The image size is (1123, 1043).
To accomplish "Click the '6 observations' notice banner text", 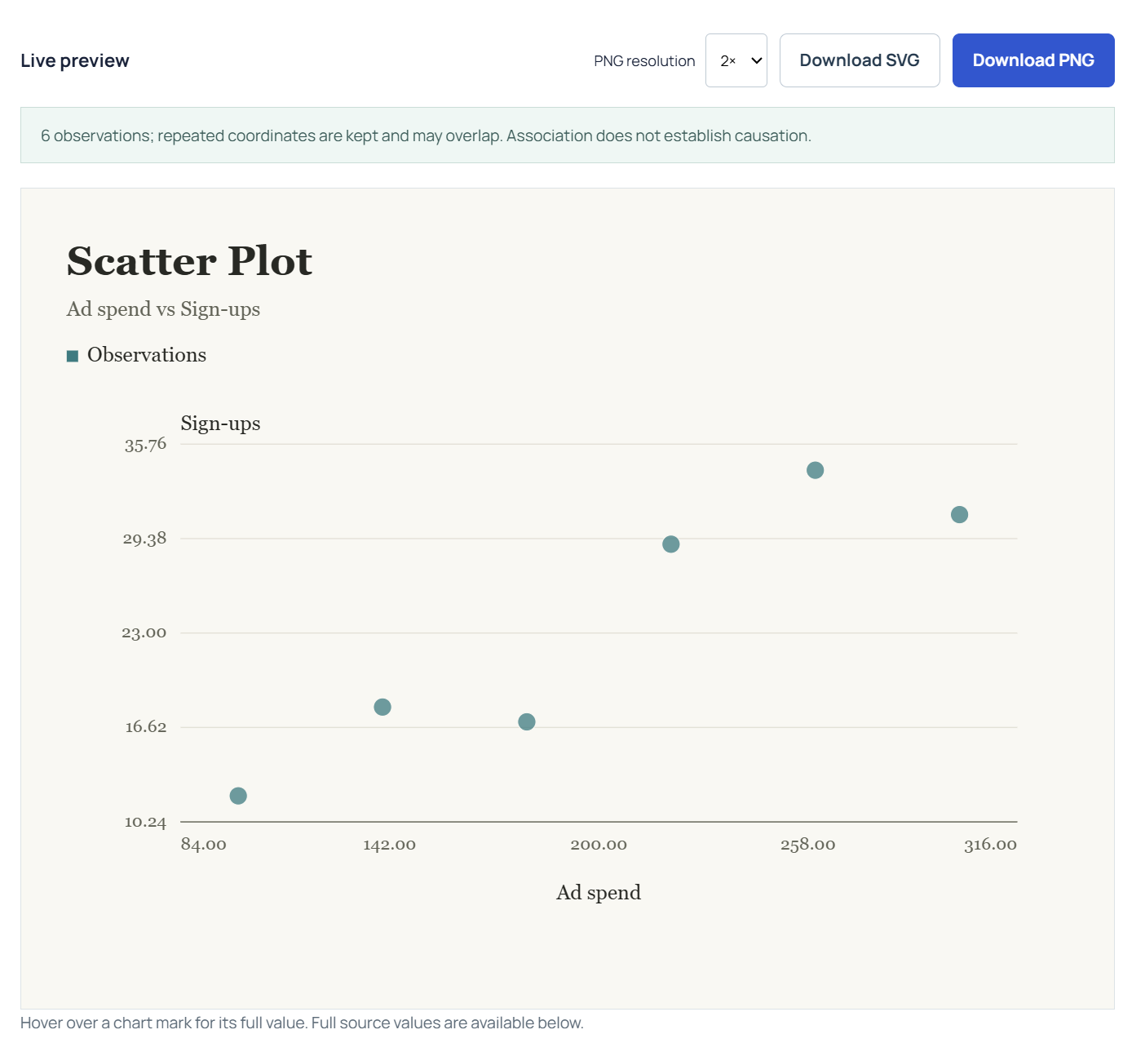I will pyautogui.click(x=426, y=135).
